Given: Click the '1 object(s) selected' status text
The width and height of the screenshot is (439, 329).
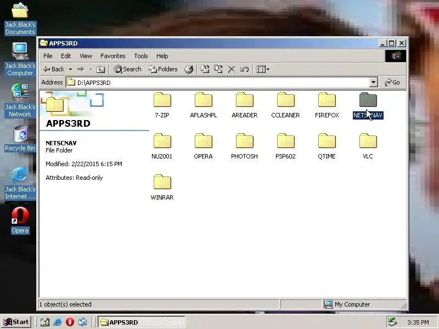Looking at the screenshot, I should click(x=65, y=304).
